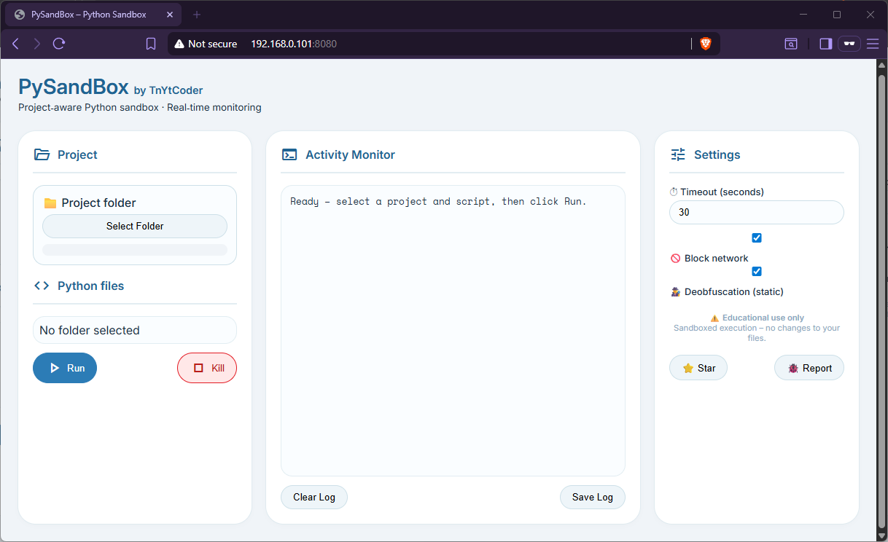Toggle the Block network checkbox
The width and height of the screenshot is (888, 542).
(757, 238)
